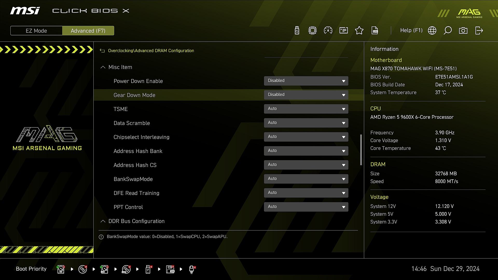The height and width of the screenshot is (280, 498).
Task: Select the Advanced (F7) tab
Action: coord(88,31)
